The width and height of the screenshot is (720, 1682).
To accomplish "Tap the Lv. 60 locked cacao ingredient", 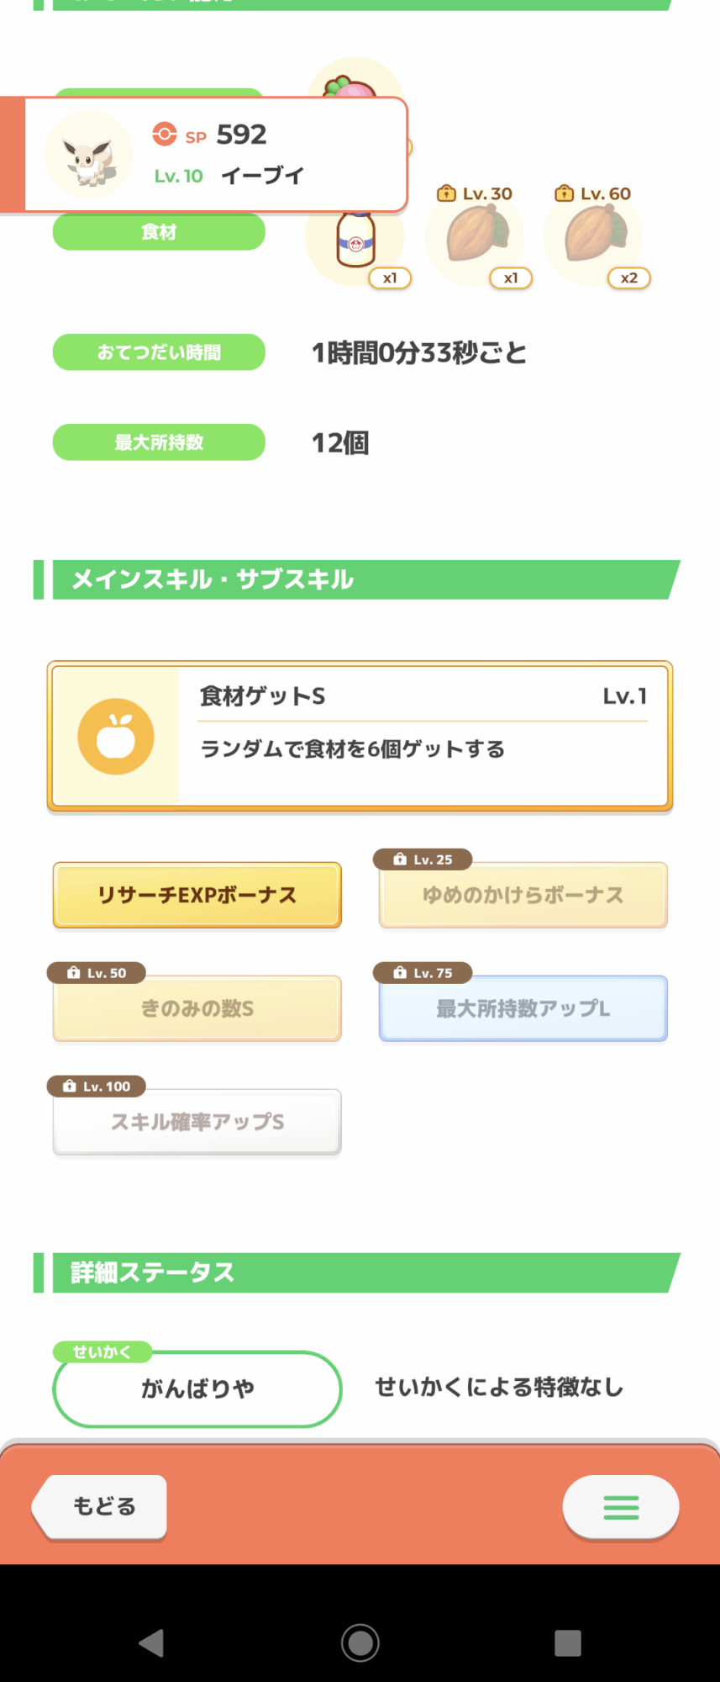I will coord(593,236).
